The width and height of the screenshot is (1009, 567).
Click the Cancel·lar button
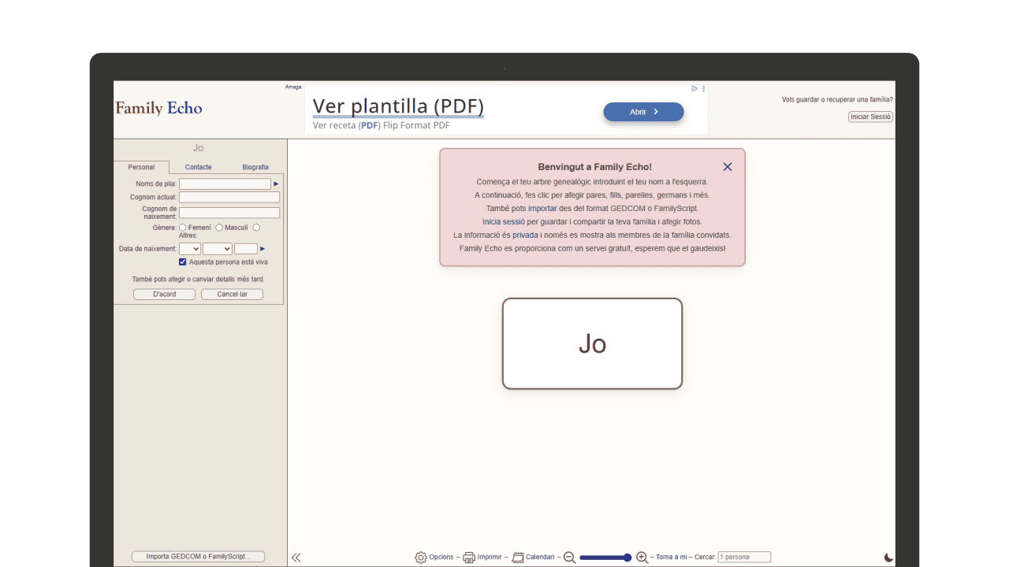point(232,295)
